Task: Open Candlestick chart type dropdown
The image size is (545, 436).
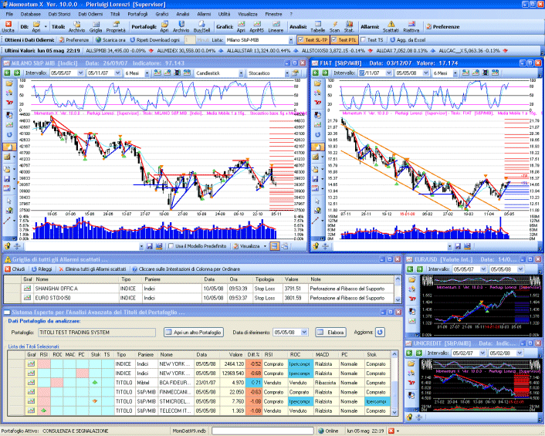Action: click(241, 73)
